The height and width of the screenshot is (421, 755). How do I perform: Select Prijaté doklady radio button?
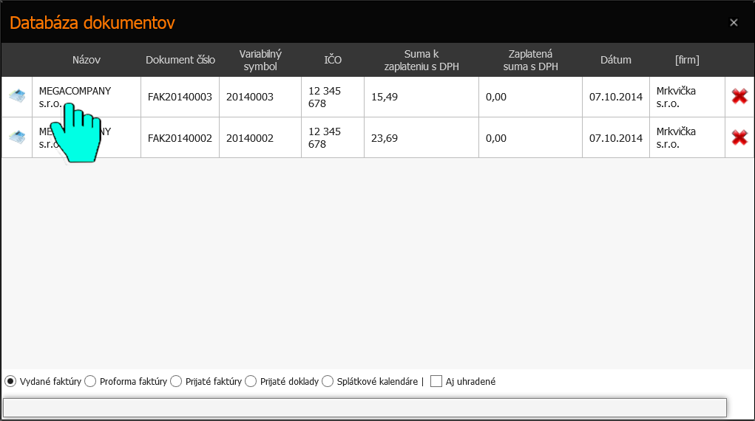click(251, 382)
